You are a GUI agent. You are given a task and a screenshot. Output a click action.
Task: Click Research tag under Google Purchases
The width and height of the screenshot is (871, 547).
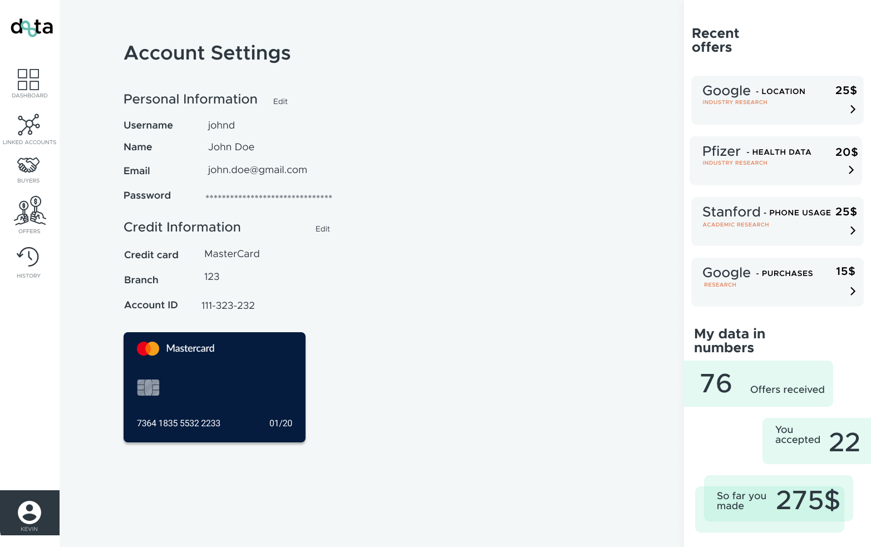pos(720,285)
